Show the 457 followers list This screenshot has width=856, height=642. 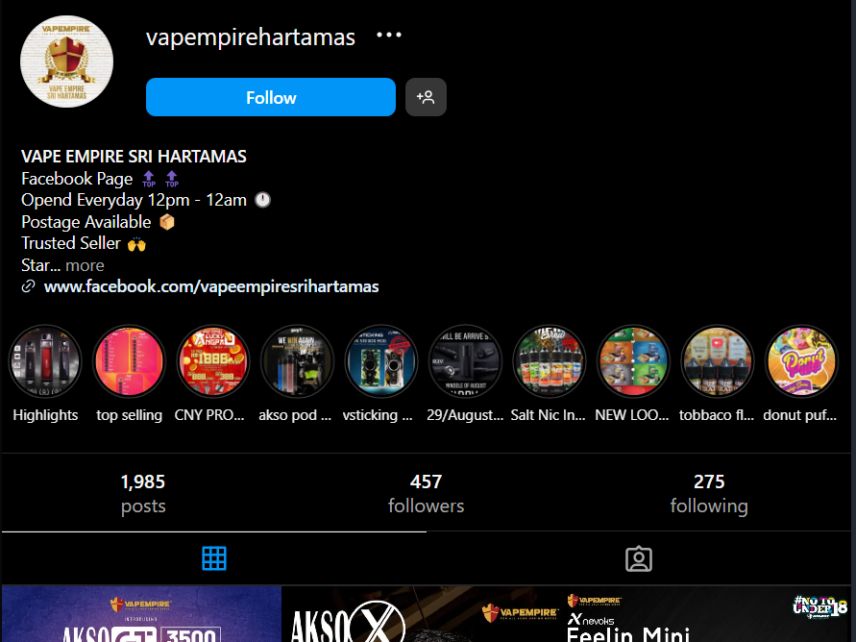[426, 493]
